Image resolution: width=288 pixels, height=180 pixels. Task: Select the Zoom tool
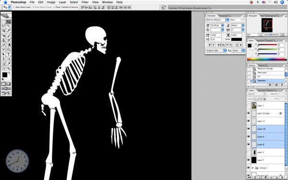pyautogui.click(x=9, y=68)
